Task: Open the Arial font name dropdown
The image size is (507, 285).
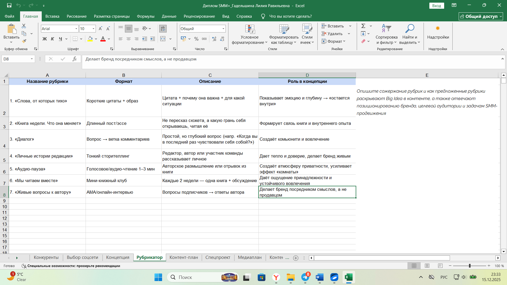Action: click(x=76, y=28)
